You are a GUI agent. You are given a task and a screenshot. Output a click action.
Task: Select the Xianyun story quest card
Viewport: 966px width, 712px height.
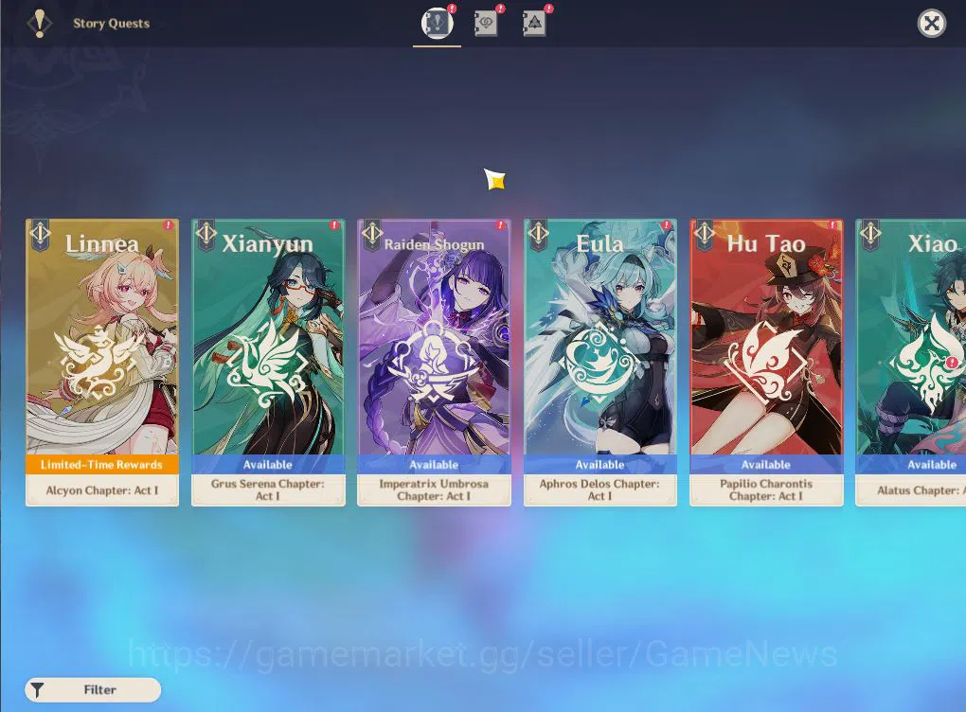(268, 363)
